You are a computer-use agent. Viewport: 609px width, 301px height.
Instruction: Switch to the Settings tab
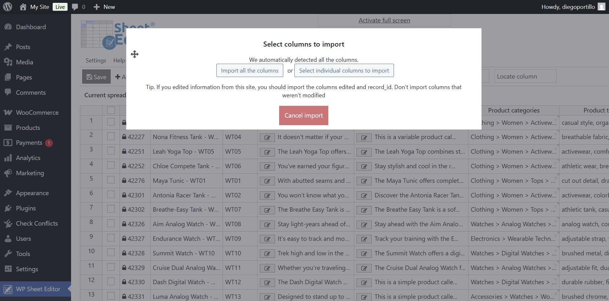pos(95,60)
